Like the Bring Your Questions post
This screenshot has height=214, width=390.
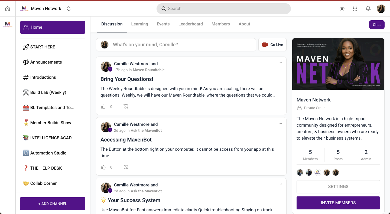[x=103, y=107]
